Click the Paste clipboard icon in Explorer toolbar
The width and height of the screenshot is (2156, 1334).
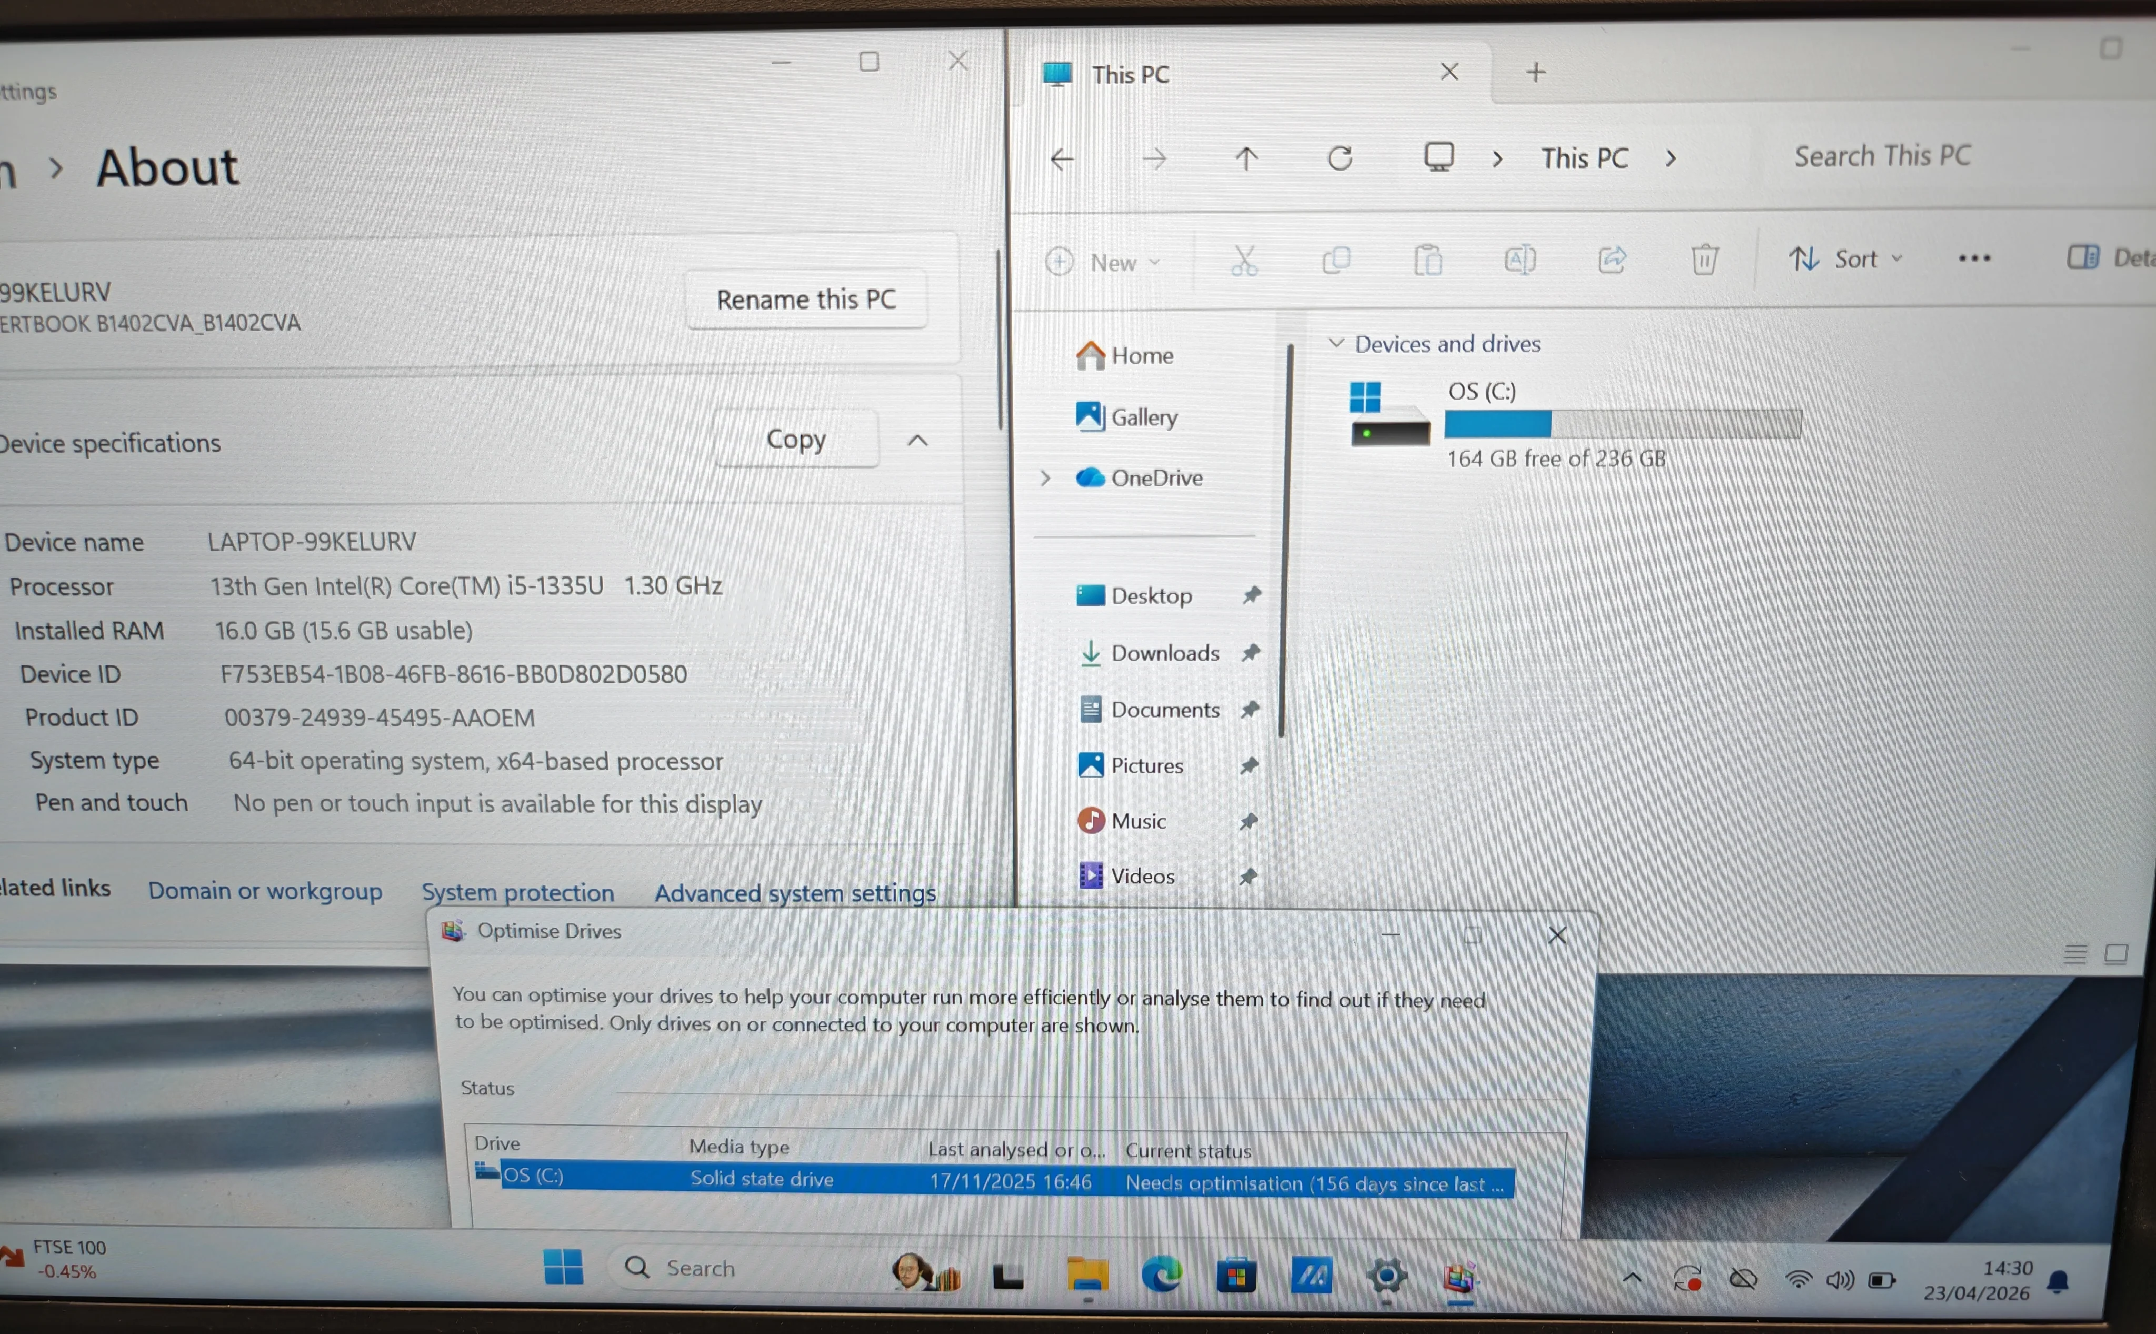[x=1428, y=260]
